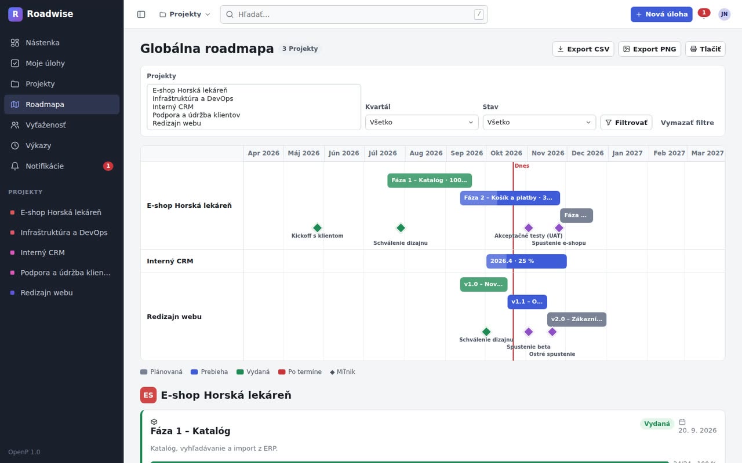The width and height of the screenshot is (742, 463).
Task: Click the Spustenie beta milestone diamond
Action: pos(529,332)
